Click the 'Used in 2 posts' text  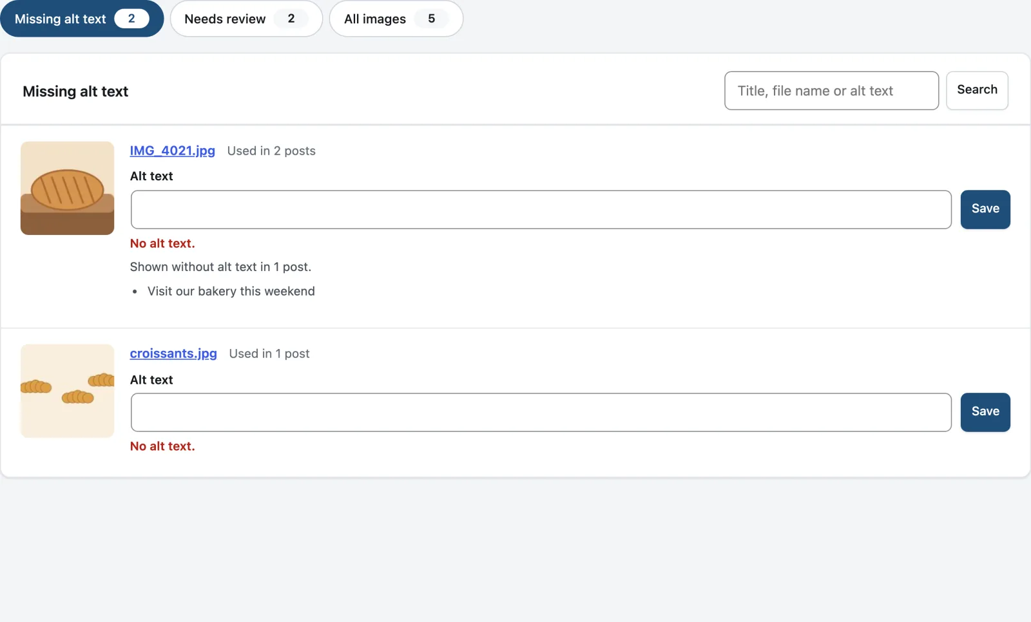tap(271, 151)
